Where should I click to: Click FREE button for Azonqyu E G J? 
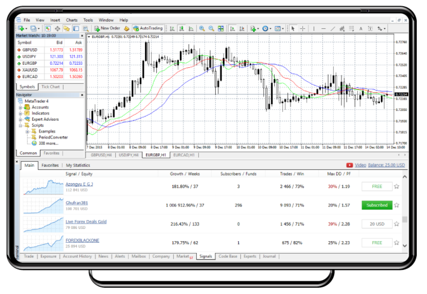point(377,187)
